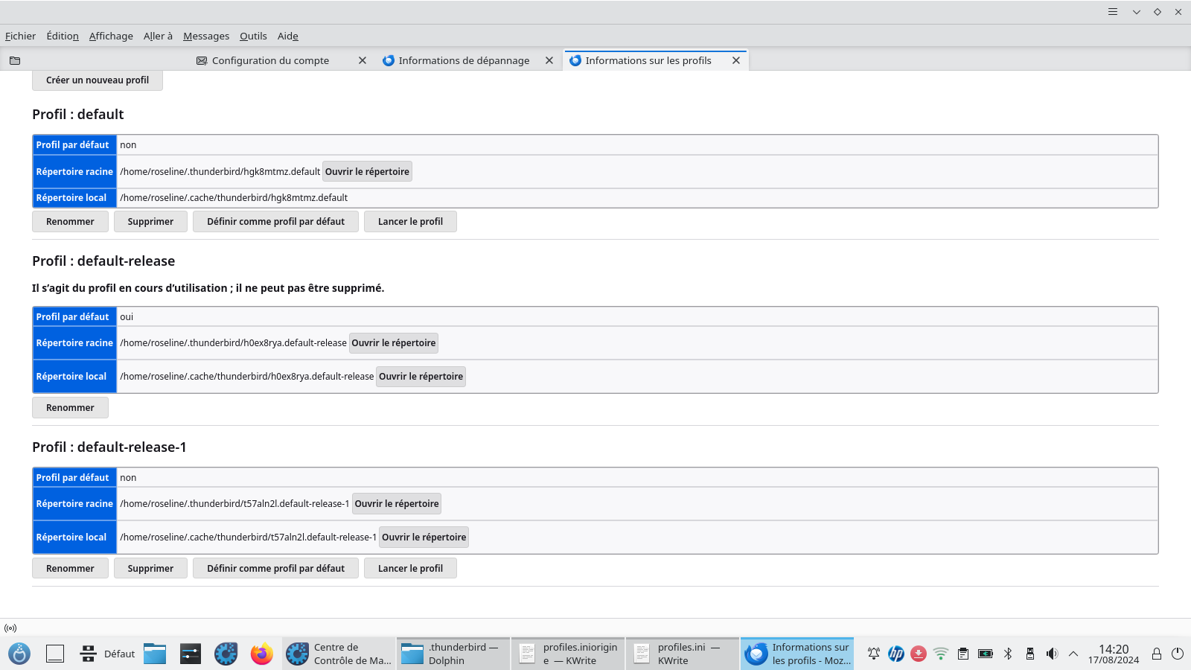Switch to Configuration du compte tab
This screenshot has height=670, width=1191.
click(x=270, y=60)
